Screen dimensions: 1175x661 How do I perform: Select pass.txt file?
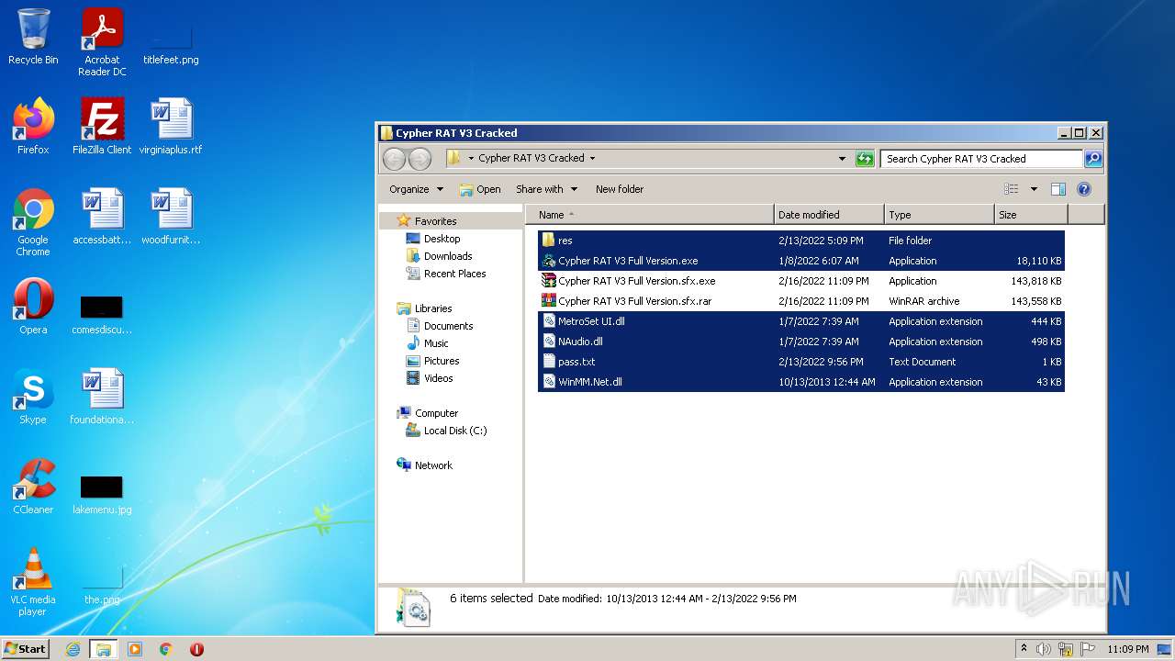[x=800, y=362]
